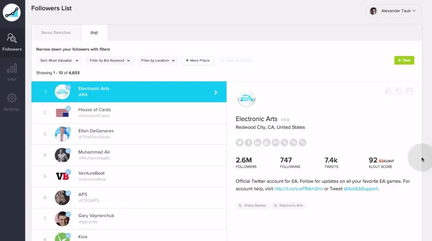This screenshot has width=432, height=241.
Task: Switch to the Saved Searches tab
Action: point(56,33)
